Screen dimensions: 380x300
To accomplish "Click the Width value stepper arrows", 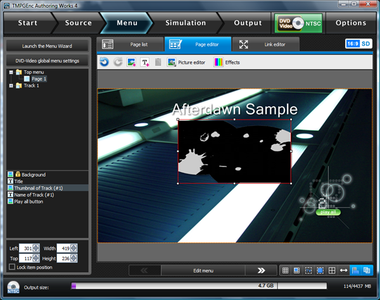I will pyautogui.click(x=73, y=248).
